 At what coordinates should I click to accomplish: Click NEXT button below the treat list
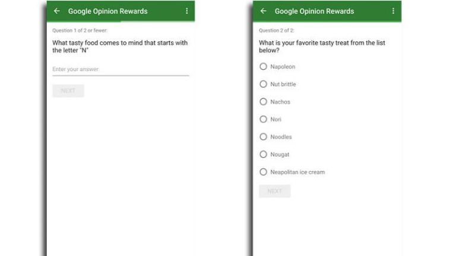click(x=275, y=191)
